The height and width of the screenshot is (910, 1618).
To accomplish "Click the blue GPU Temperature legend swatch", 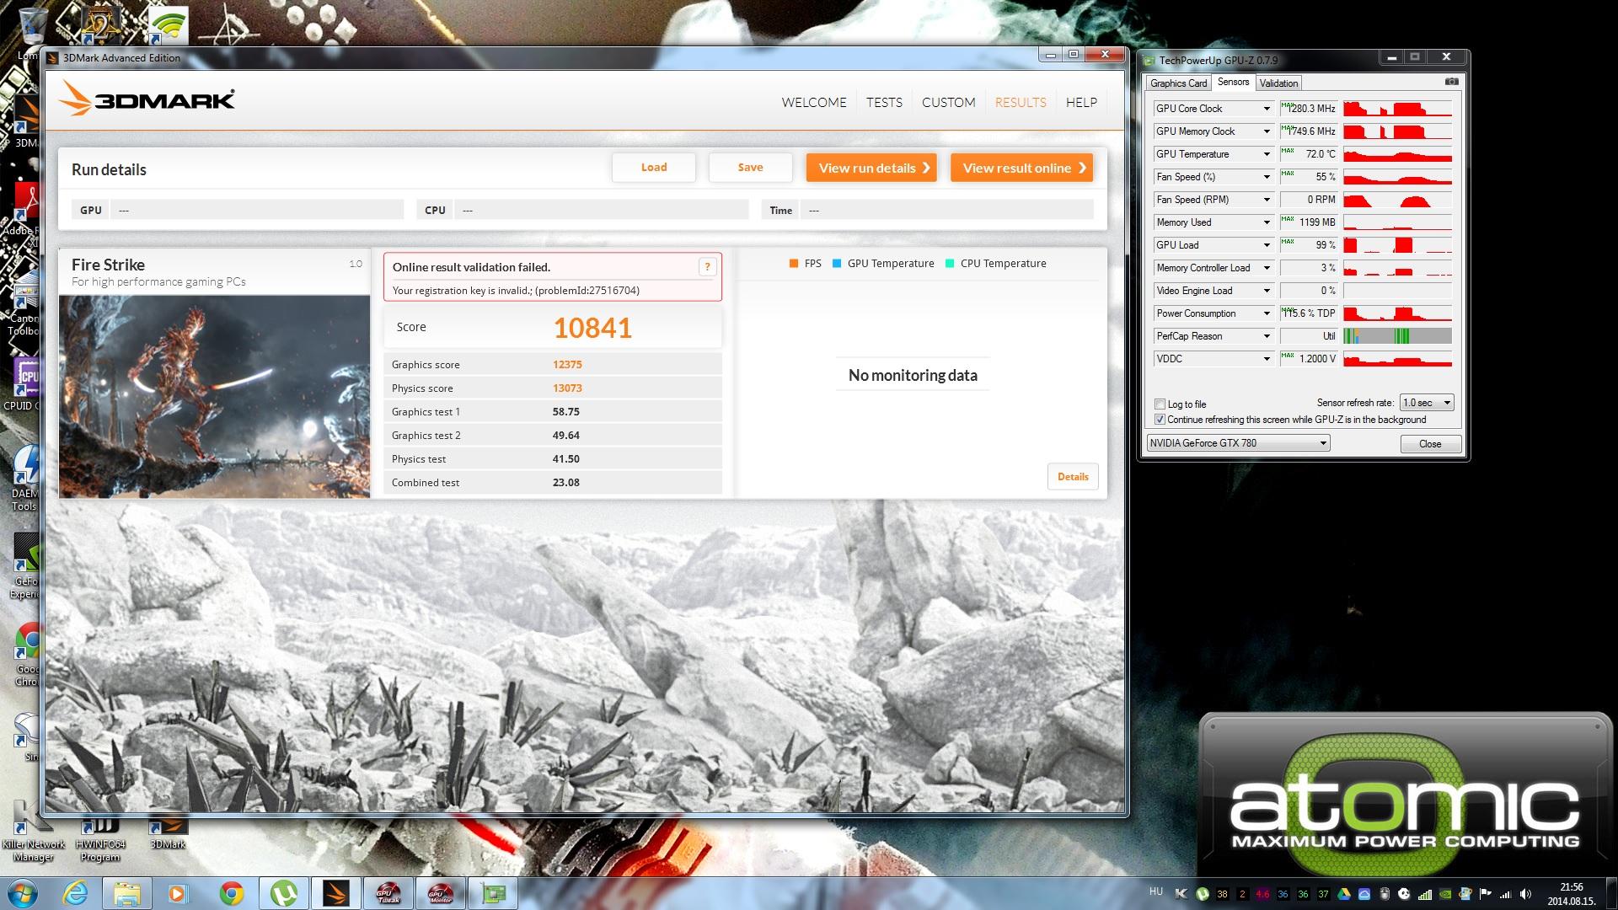I will [837, 264].
